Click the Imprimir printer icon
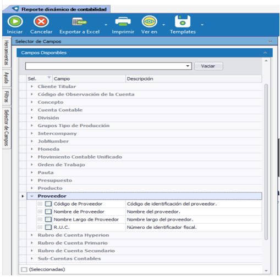280x277 pixels. pyautogui.click(x=123, y=21)
